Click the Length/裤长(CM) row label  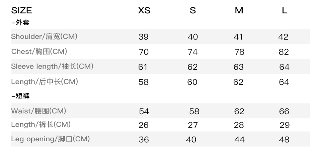point(41,125)
